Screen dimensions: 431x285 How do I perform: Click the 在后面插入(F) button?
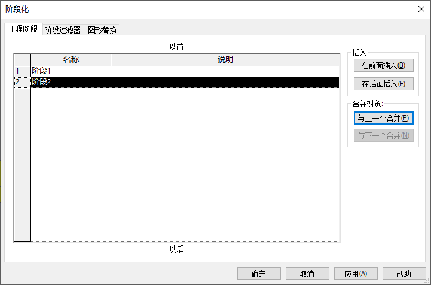(384, 84)
